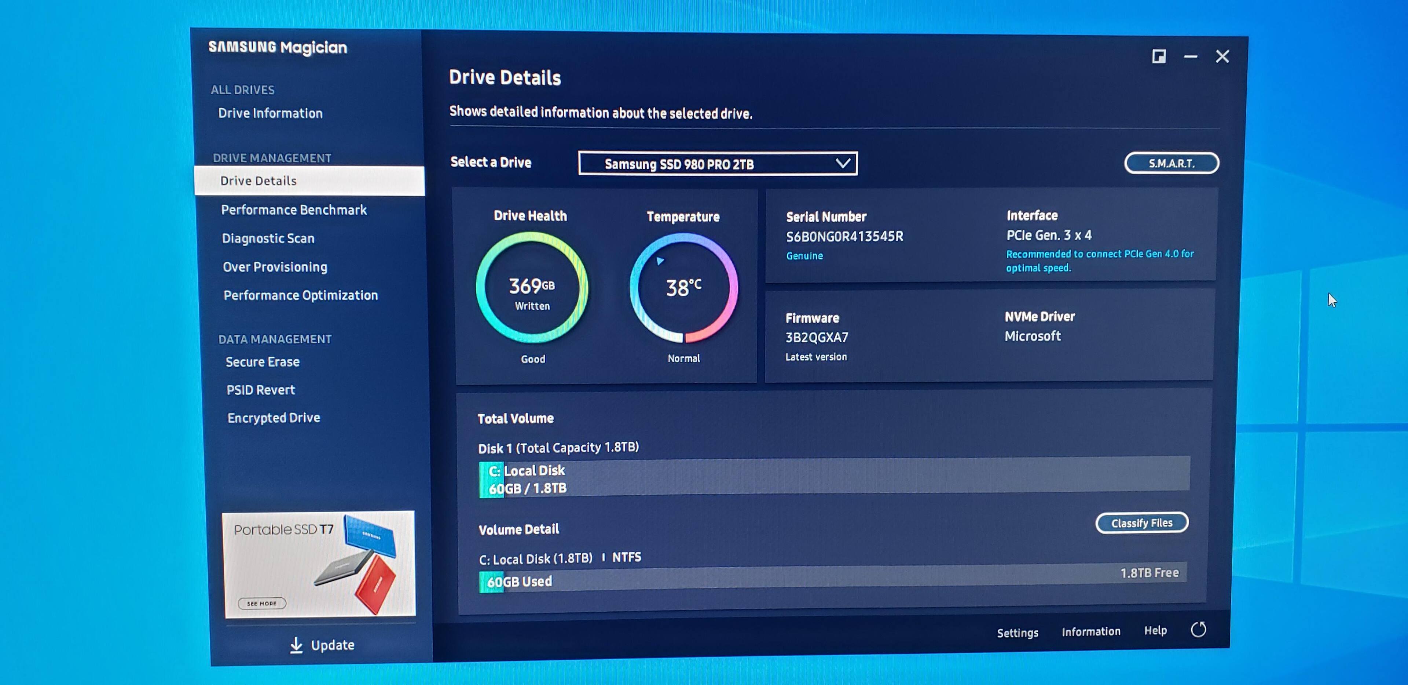Go to Diagnostic Scan section
This screenshot has width=1408, height=685.
coord(268,238)
